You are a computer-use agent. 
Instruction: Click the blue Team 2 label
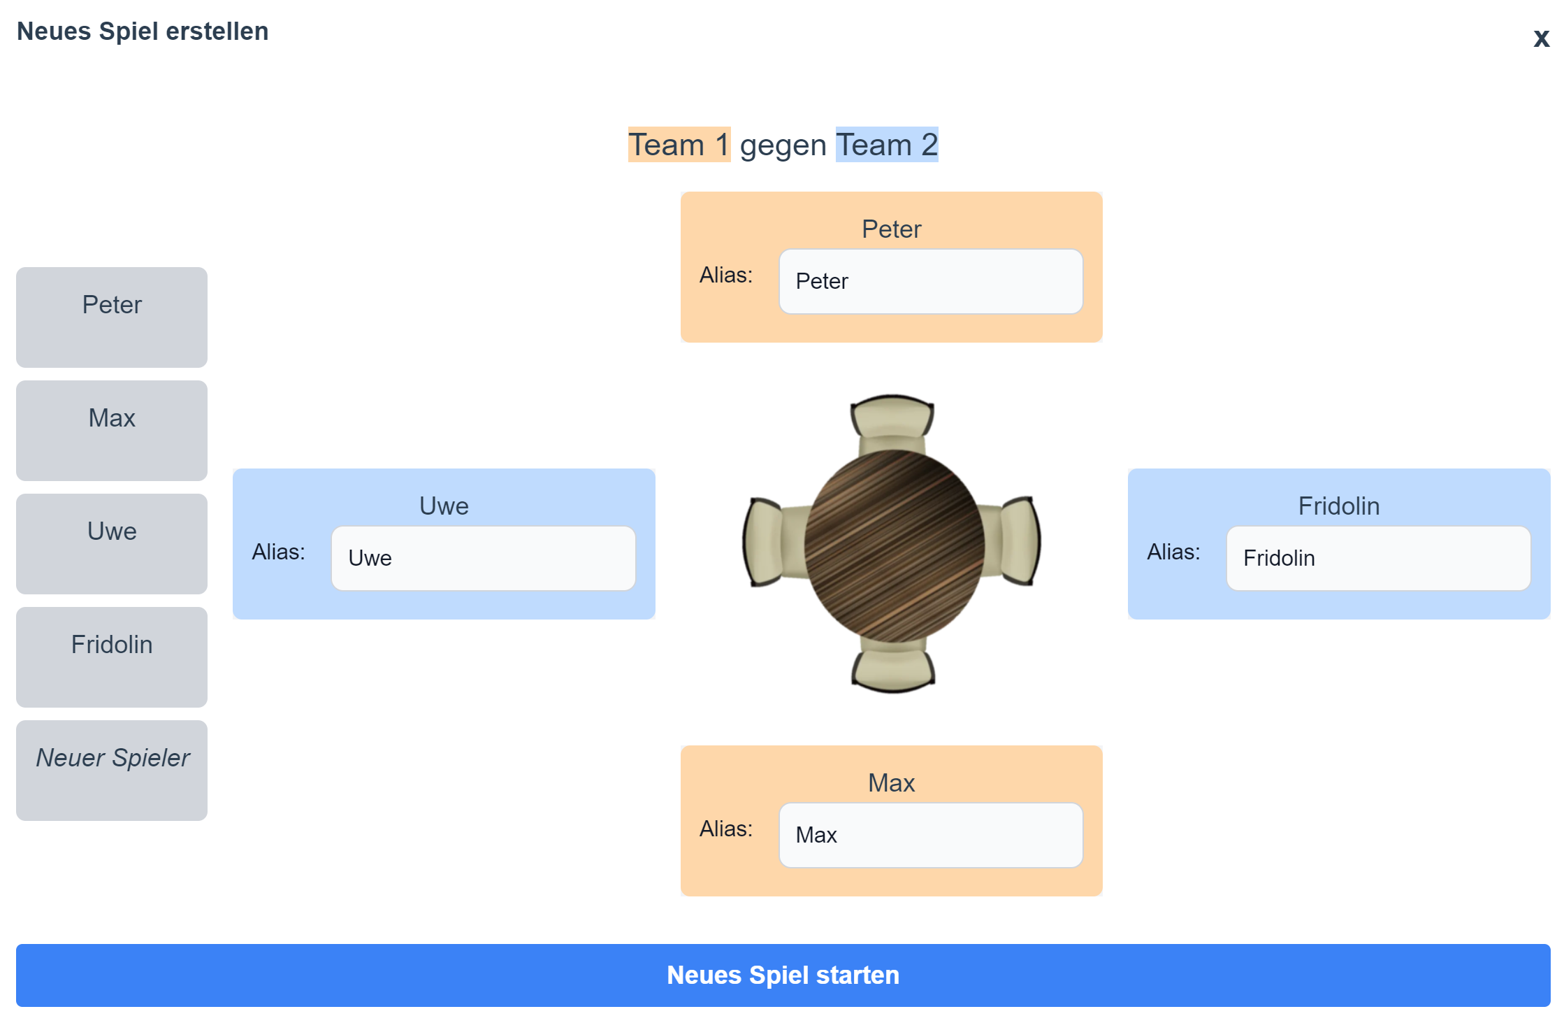(x=886, y=145)
